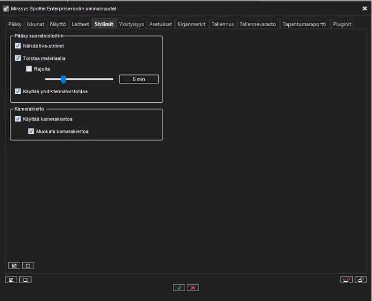
Task: Click red X to cancel changes
Action: tap(193, 288)
